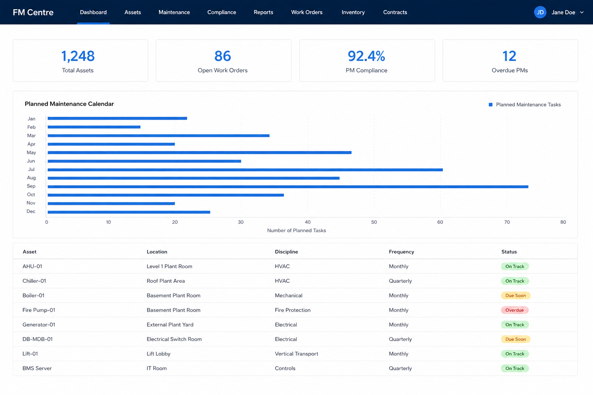Open the Compliance tab

click(x=222, y=12)
